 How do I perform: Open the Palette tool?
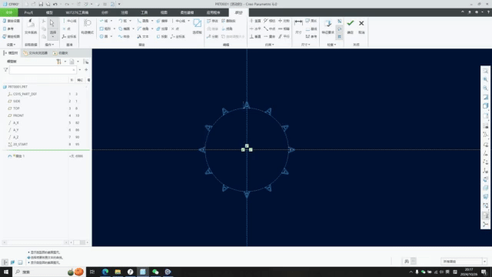point(197,26)
